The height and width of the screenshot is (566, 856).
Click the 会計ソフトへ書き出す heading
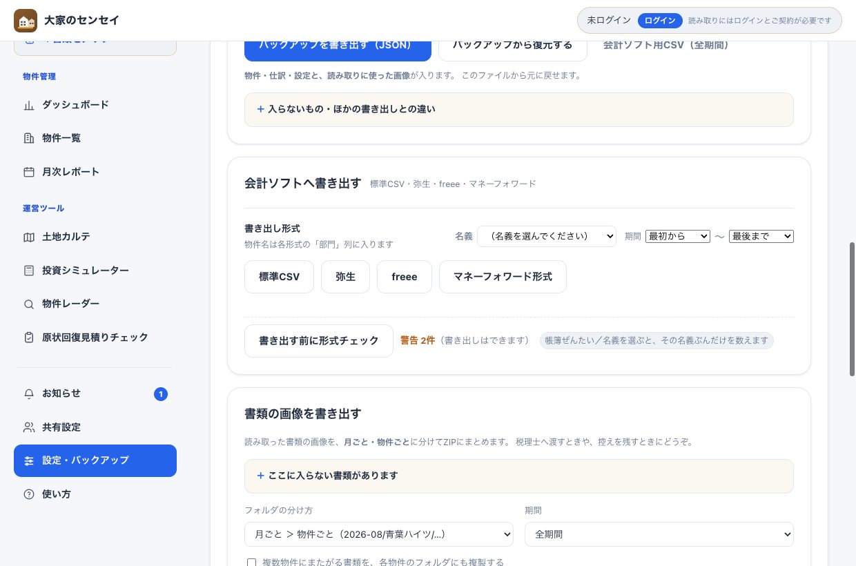(303, 183)
